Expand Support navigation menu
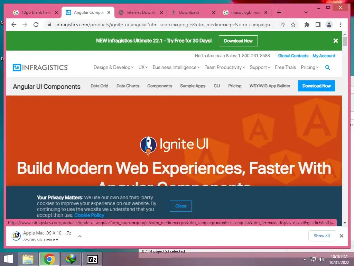The height and width of the screenshot is (266, 354). (260, 68)
